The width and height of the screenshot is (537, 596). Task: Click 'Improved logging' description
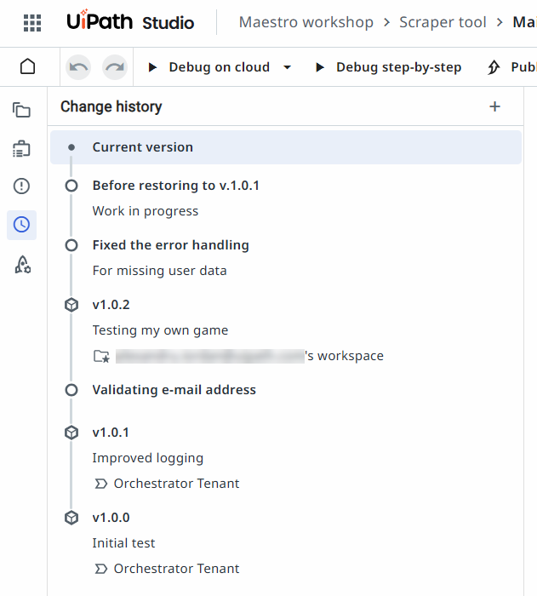148,458
